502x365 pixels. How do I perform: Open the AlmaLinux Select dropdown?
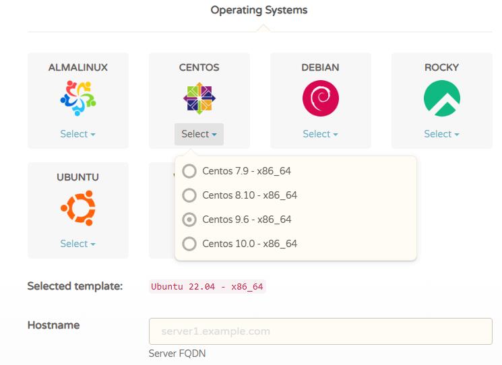78,134
